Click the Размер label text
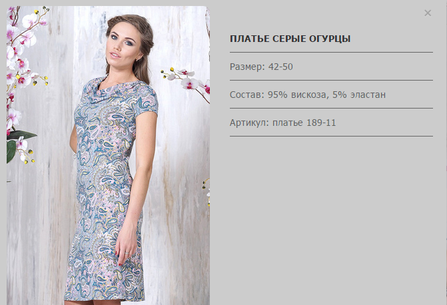 (x=247, y=67)
